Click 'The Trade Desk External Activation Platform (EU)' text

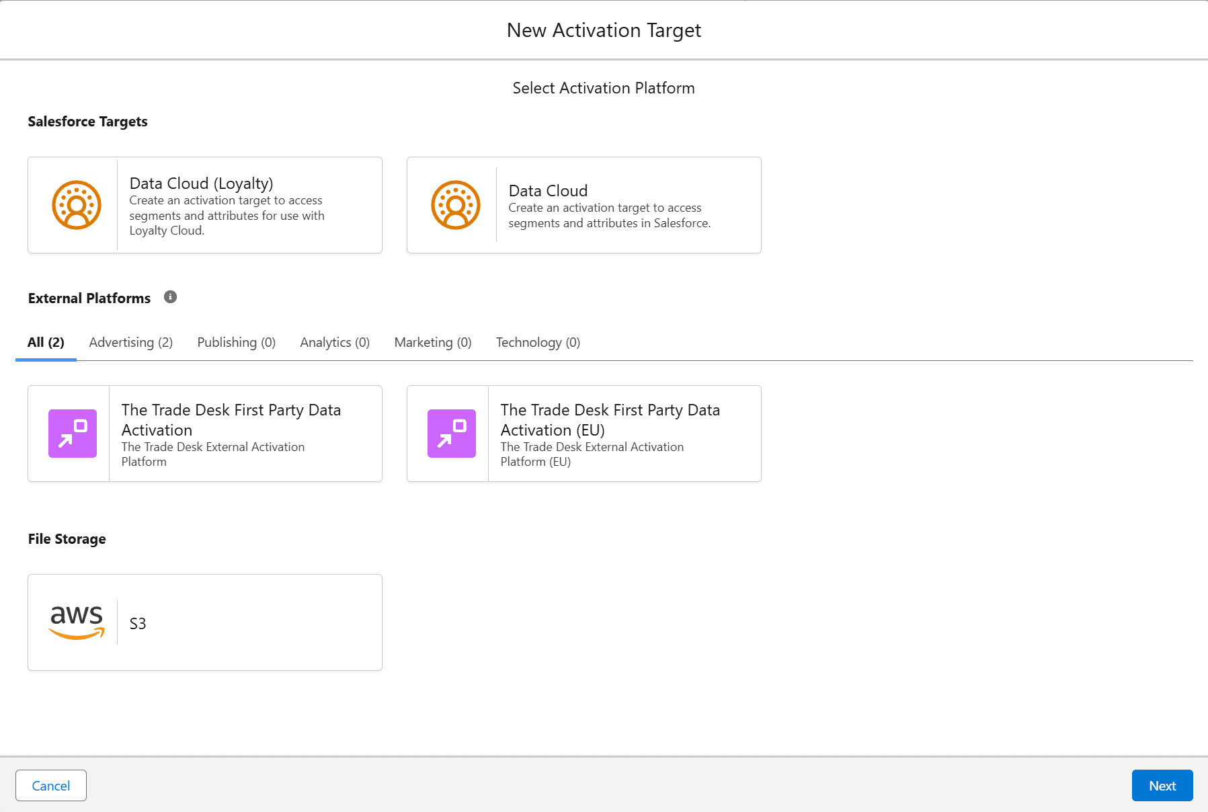coord(592,454)
